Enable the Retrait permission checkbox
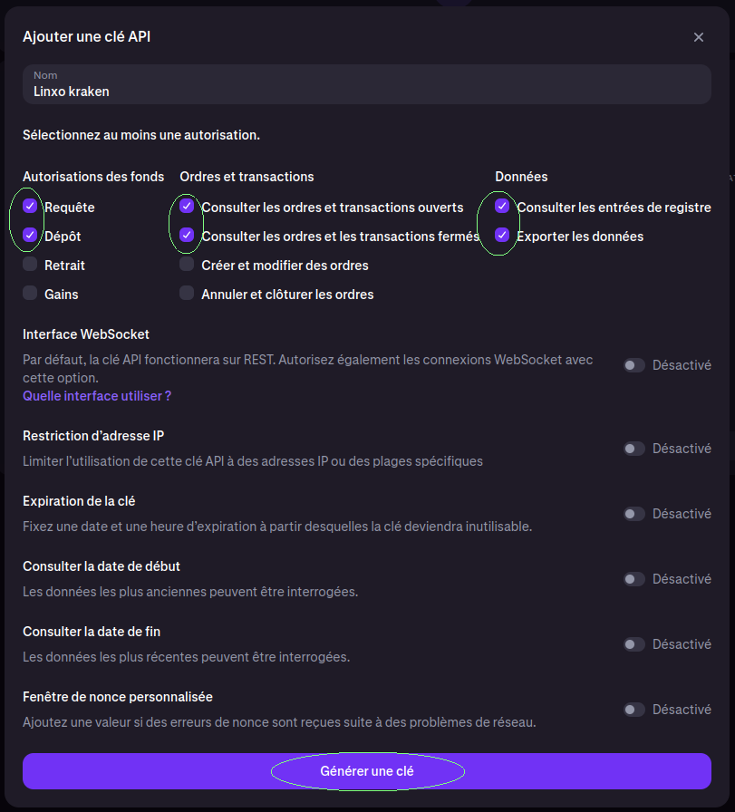 30,264
